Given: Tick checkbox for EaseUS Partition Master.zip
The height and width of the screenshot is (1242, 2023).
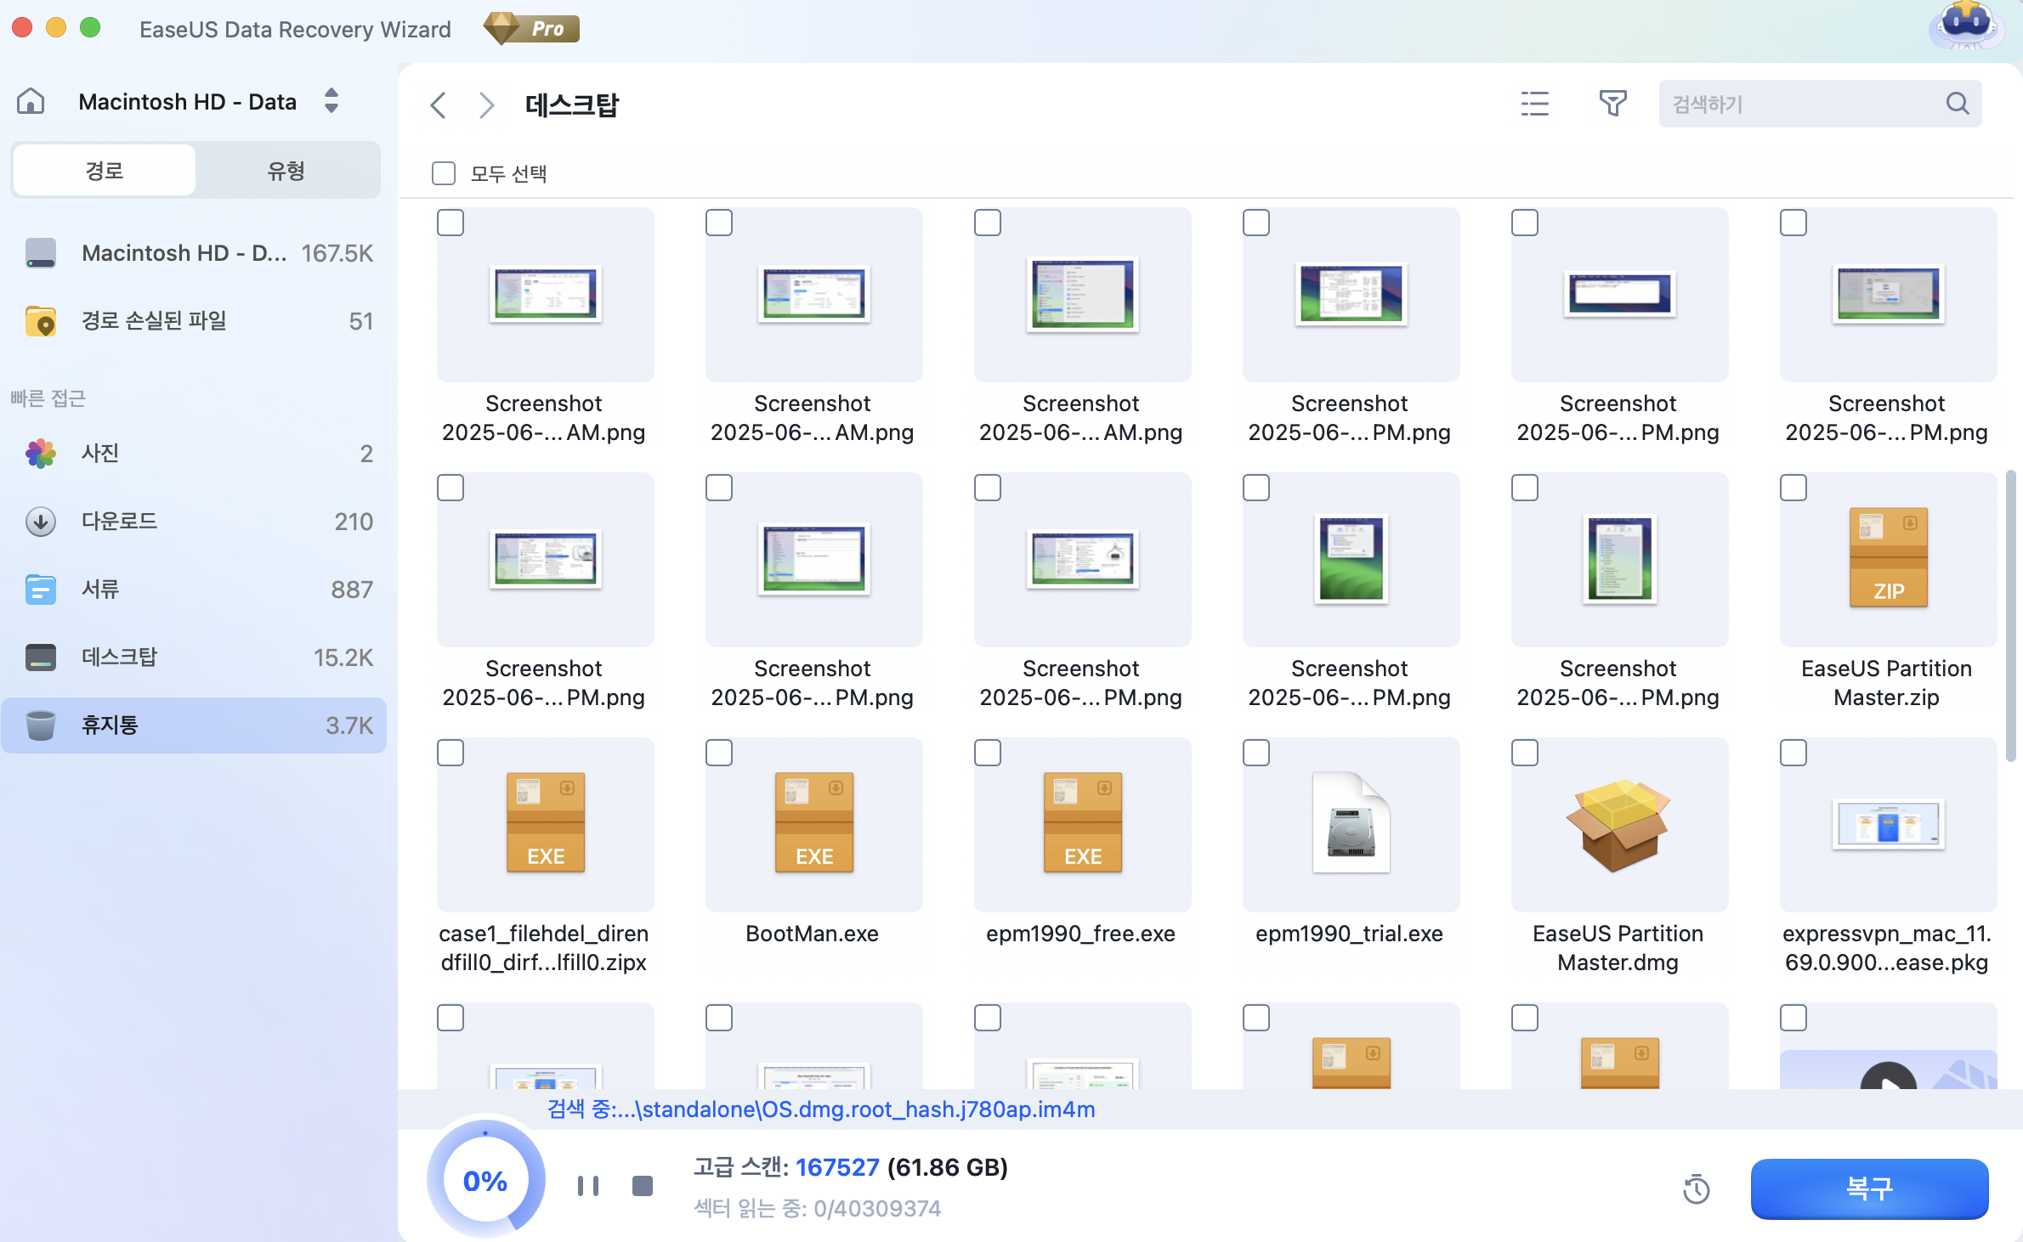Looking at the screenshot, I should pos(1793,488).
